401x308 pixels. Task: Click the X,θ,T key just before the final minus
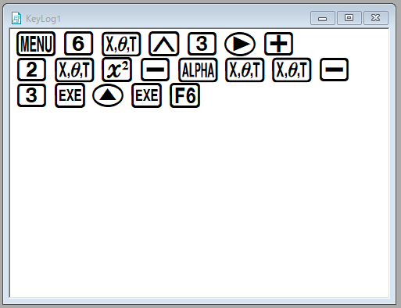tap(292, 70)
